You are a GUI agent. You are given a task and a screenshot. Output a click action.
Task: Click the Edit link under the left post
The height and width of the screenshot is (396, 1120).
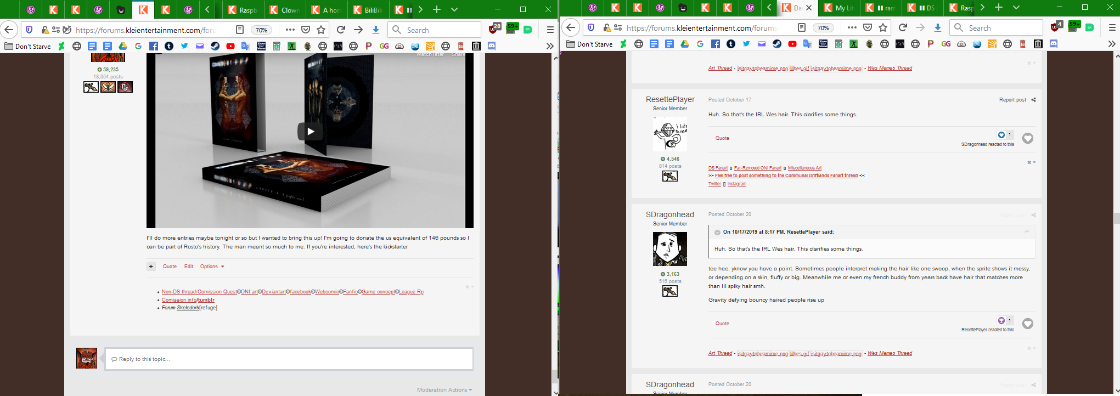pos(188,267)
